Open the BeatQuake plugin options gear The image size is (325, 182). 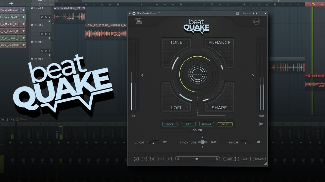[134, 13]
